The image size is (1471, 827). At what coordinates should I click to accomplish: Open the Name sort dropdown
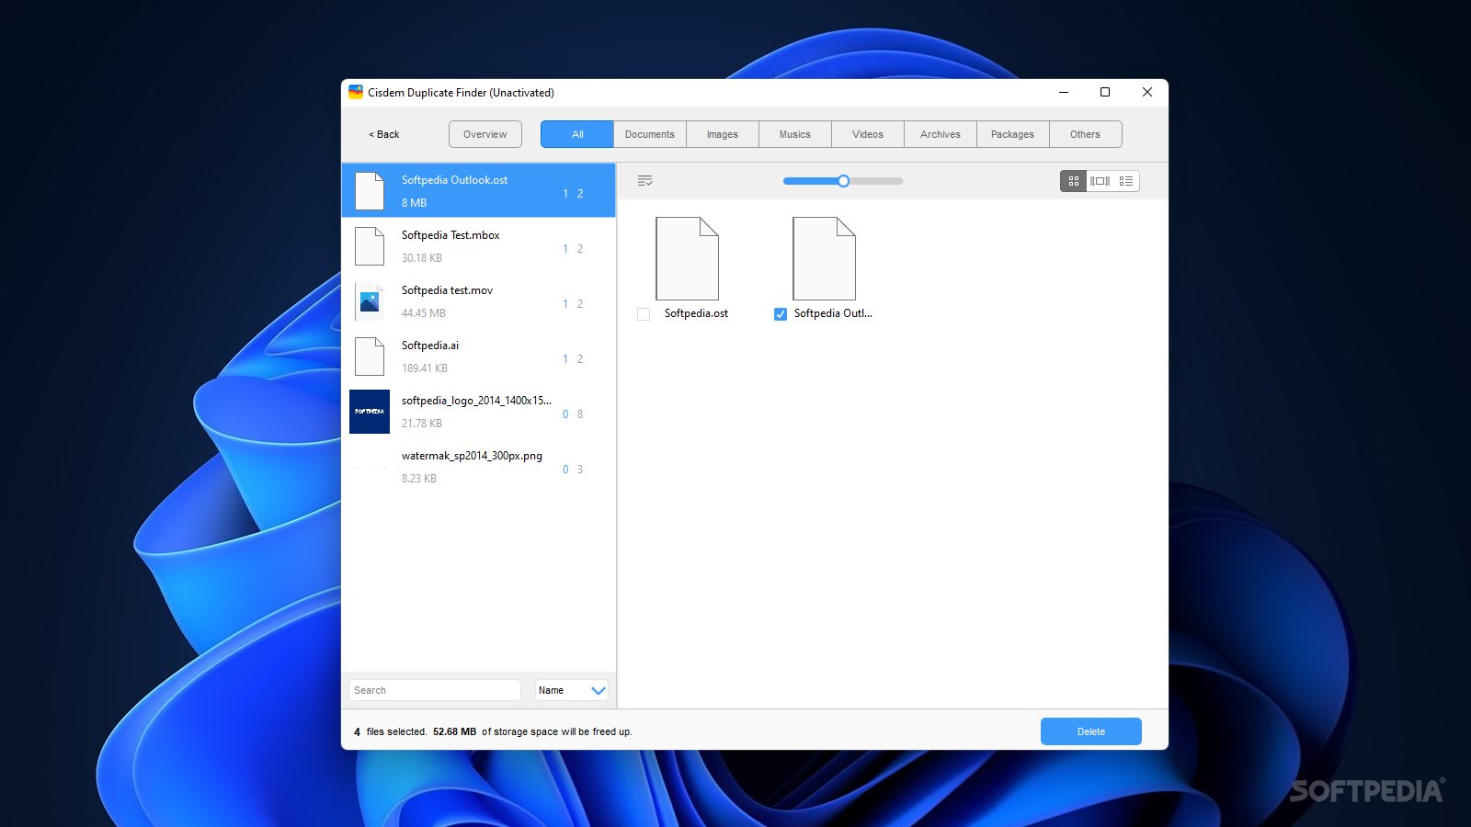pyautogui.click(x=572, y=690)
